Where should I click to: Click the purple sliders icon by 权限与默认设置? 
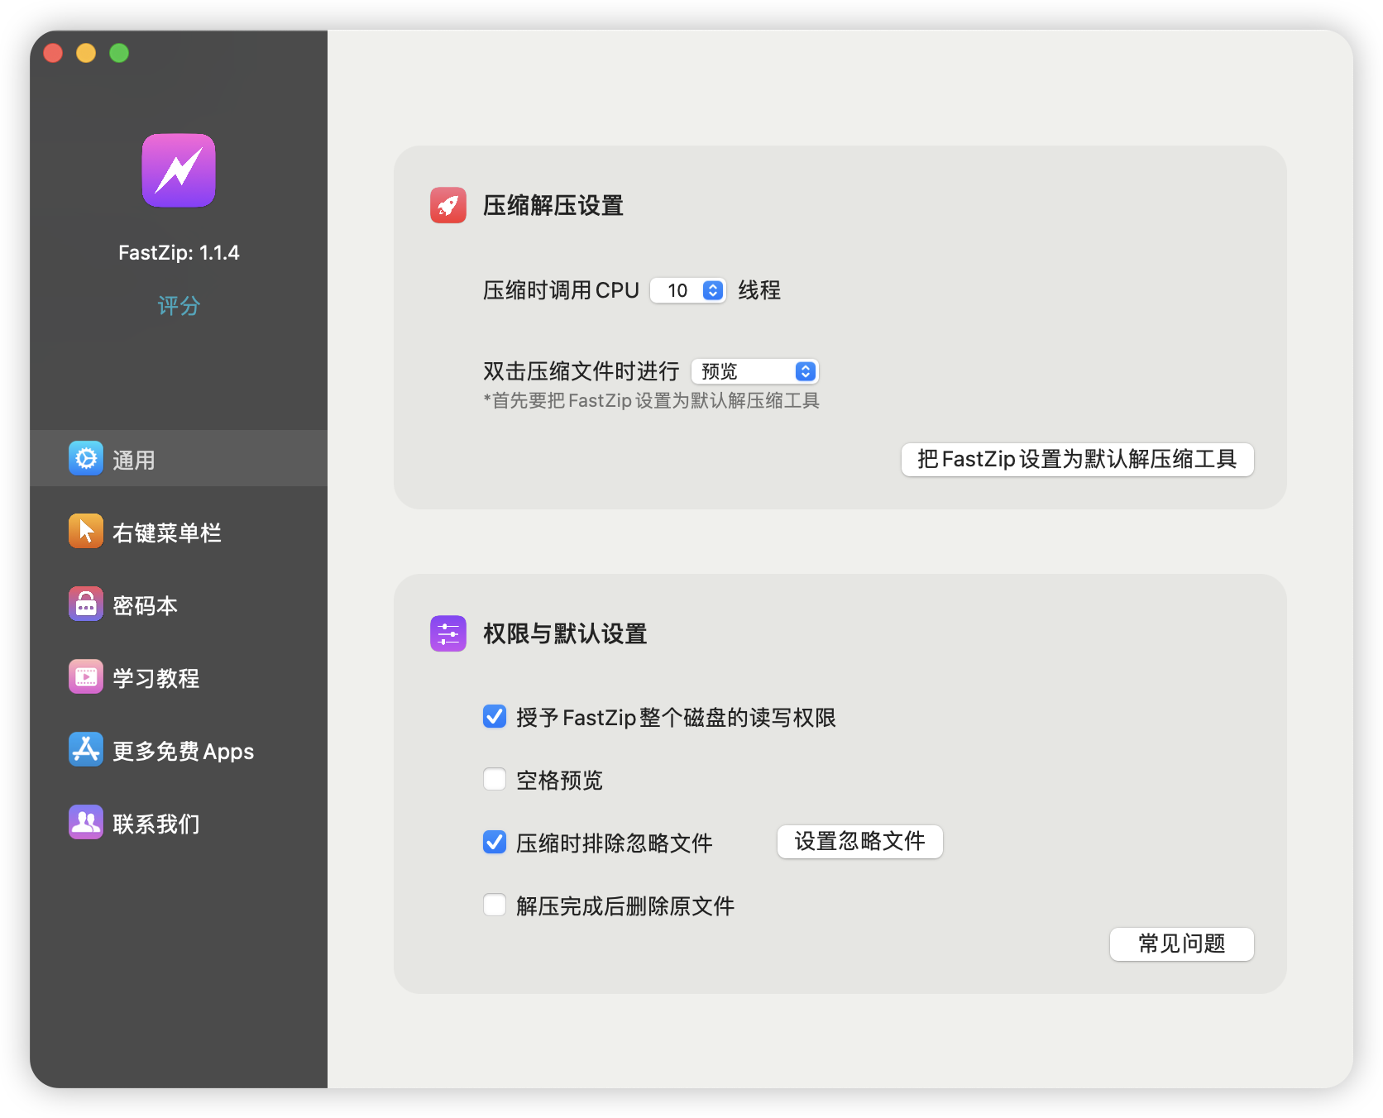coord(448,633)
